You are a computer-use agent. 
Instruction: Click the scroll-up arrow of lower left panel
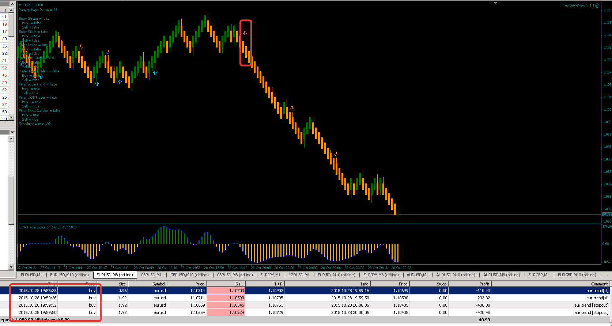[x=11, y=139]
